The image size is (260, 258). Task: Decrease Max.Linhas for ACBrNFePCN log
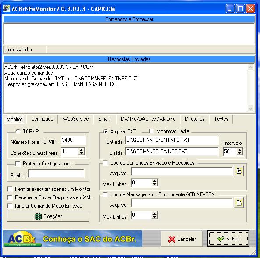[154, 217]
